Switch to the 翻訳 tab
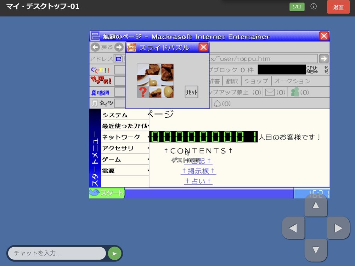 [x=232, y=81]
